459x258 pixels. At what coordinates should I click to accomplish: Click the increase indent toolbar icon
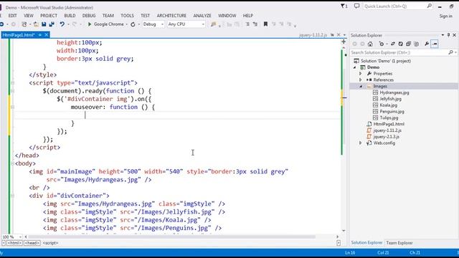[255, 24]
